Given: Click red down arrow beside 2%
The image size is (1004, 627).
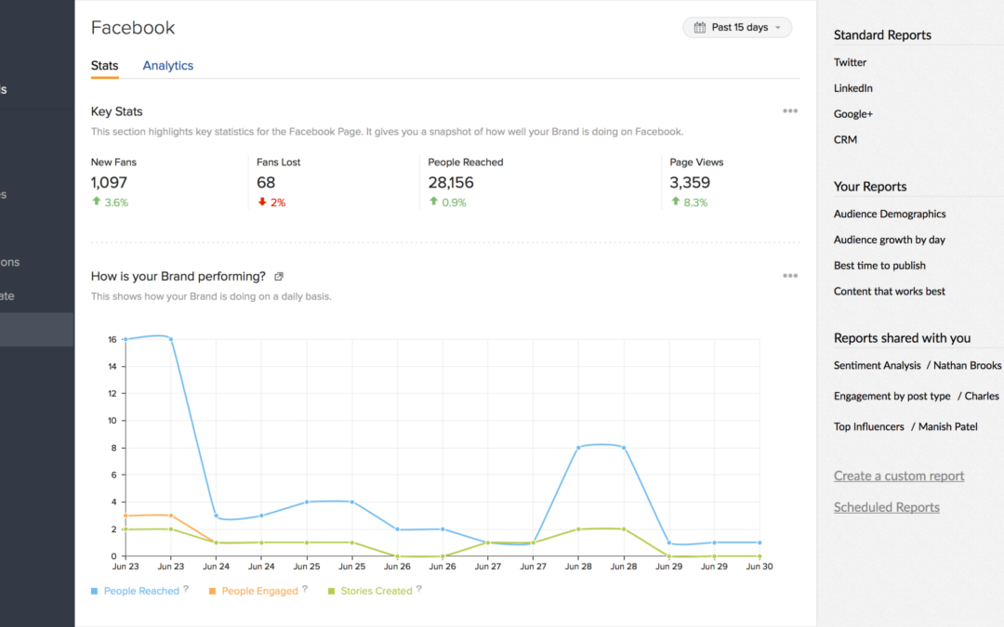Looking at the screenshot, I should (262, 202).
